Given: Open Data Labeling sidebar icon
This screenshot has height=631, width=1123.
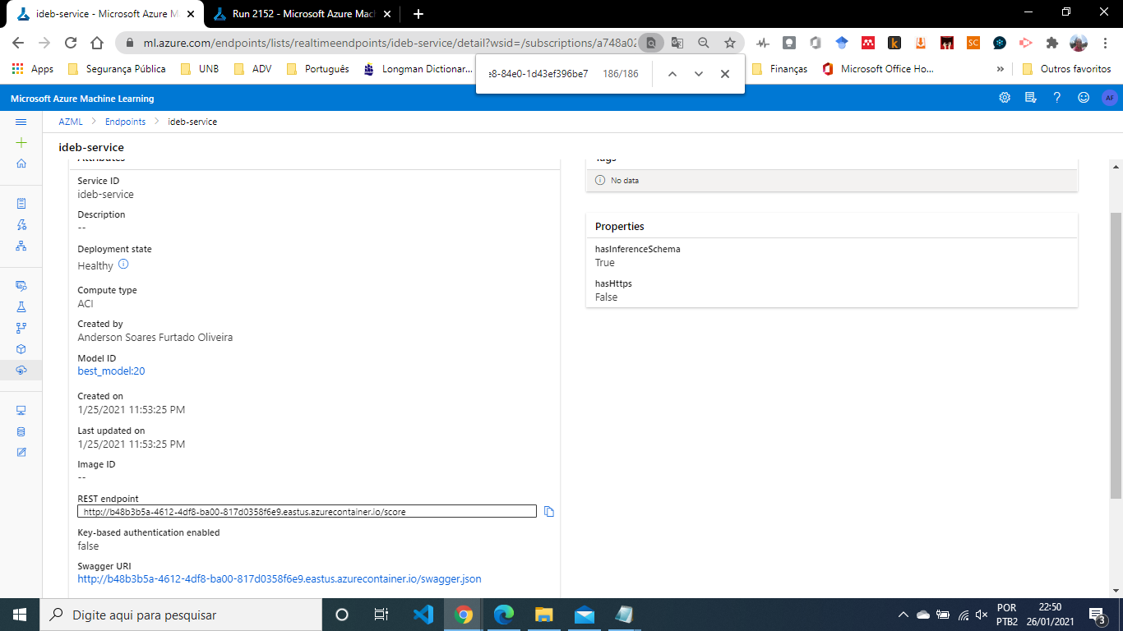Looking at the screenshot, I should 21,453.
